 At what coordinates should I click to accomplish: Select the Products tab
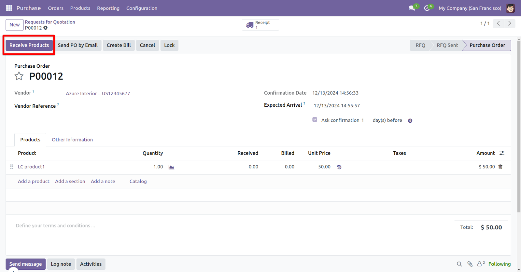[30, 140]
